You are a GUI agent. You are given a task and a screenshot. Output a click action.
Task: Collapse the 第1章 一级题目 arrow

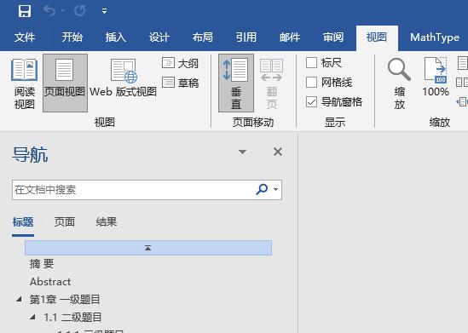point(19,299)
